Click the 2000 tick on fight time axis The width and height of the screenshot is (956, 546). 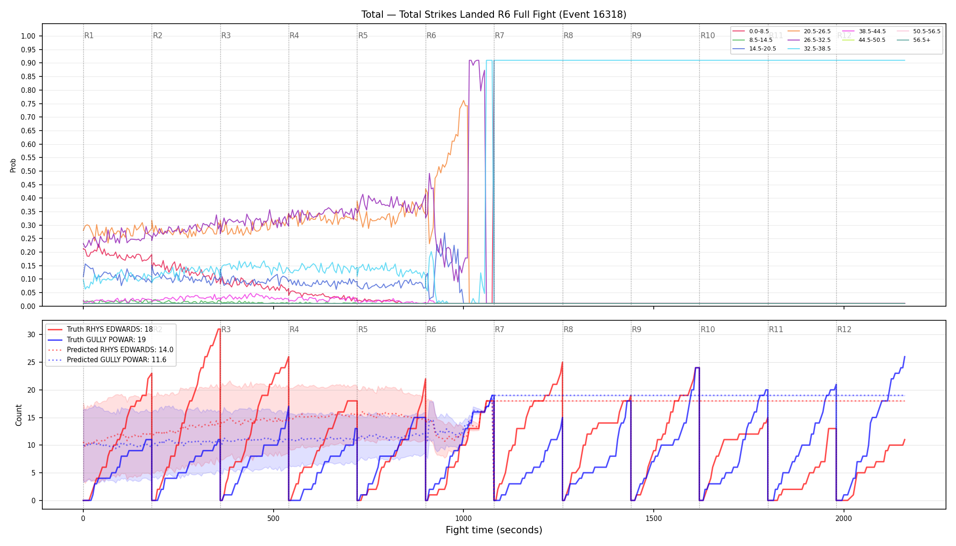click(844, 519)
